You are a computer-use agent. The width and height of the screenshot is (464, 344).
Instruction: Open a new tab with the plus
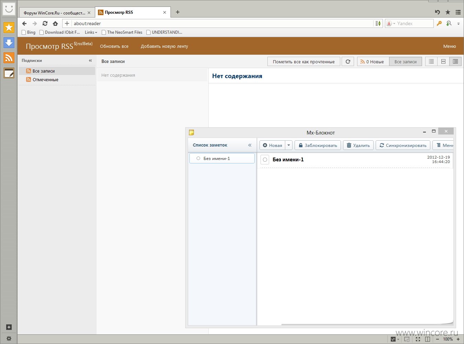178,12
